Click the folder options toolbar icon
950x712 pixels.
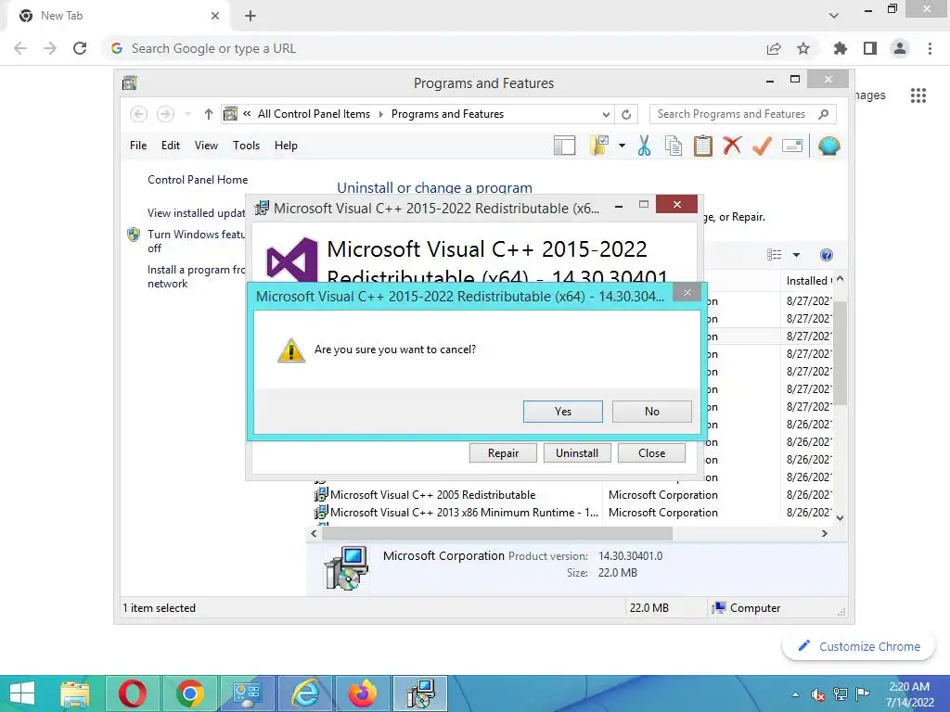tap(598, 146)
